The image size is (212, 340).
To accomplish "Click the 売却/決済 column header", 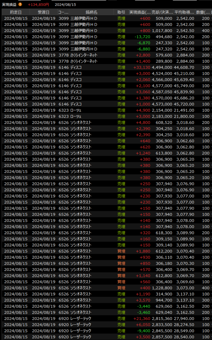I will pyautogui.click(x=162, y=12).
